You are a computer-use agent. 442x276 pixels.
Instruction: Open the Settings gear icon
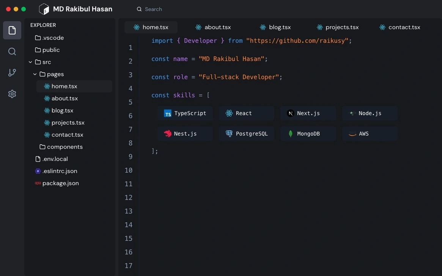[x=12, y=94]
